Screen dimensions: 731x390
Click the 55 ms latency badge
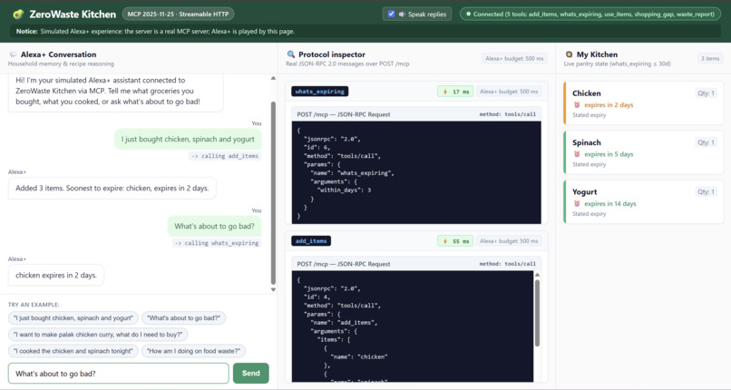tap(455, 241)
